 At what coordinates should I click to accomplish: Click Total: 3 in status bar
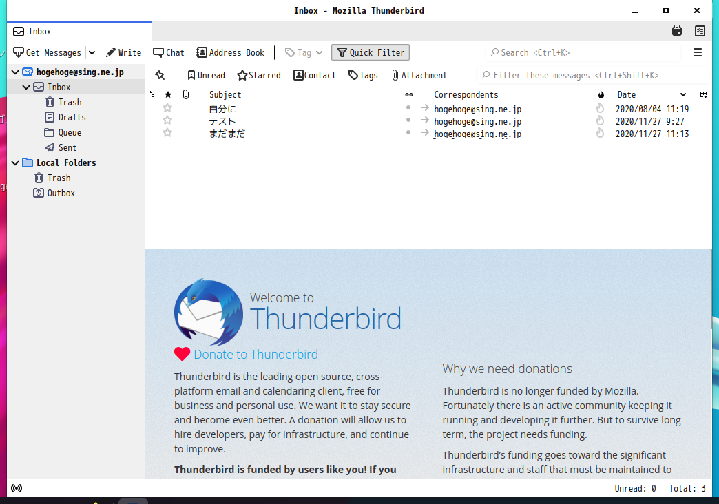click(x=687, y=489)
